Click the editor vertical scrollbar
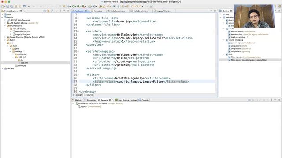The image size is (282, 158). click(x=216, y=54)
